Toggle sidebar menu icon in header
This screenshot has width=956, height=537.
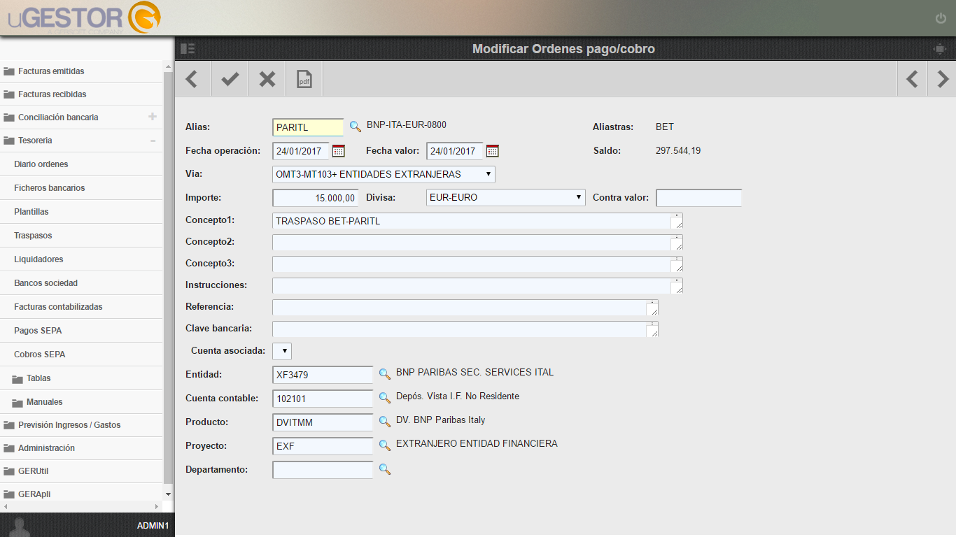tap(188, 49)
